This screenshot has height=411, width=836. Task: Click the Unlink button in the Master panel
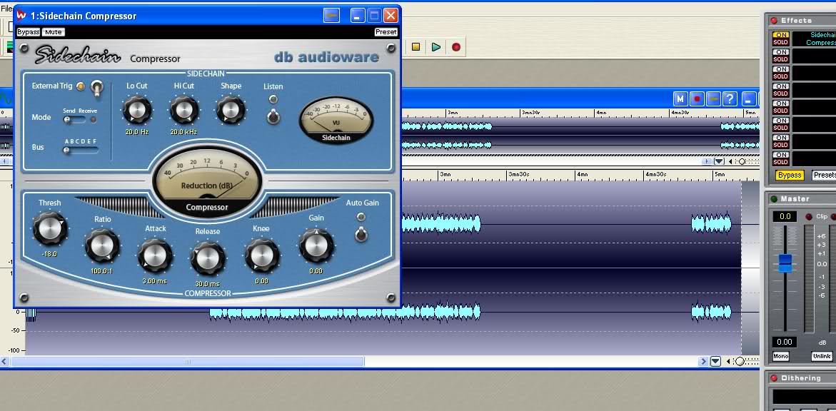pyautogui.click(x=822, y=356)
